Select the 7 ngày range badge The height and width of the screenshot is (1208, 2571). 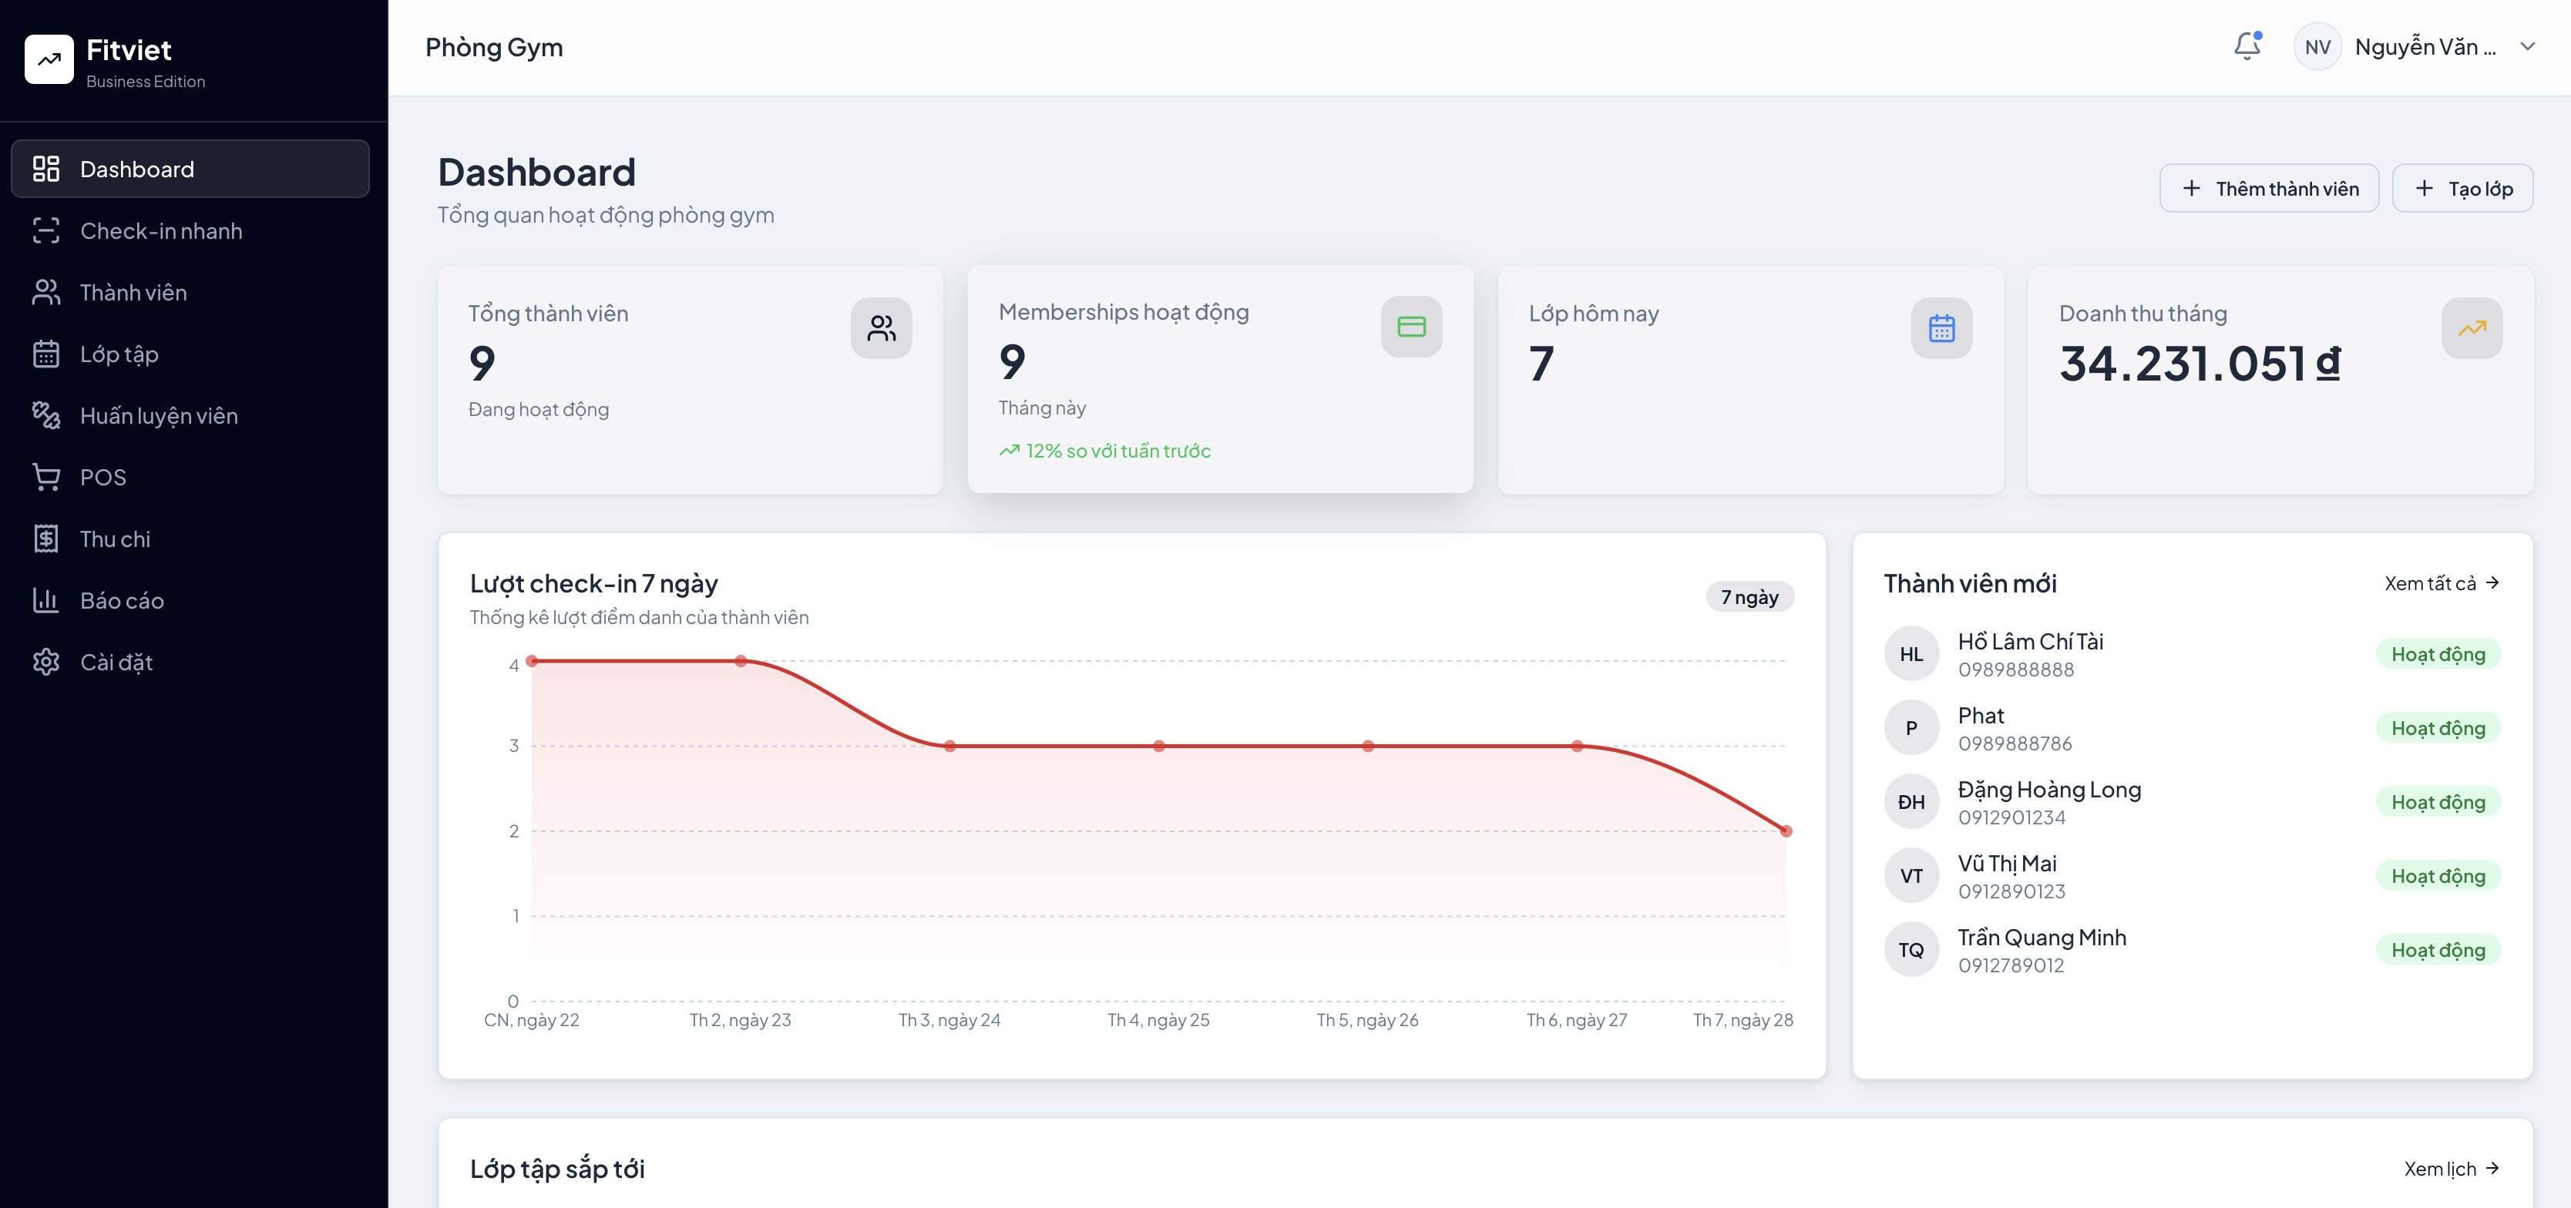click(1749, 596)
